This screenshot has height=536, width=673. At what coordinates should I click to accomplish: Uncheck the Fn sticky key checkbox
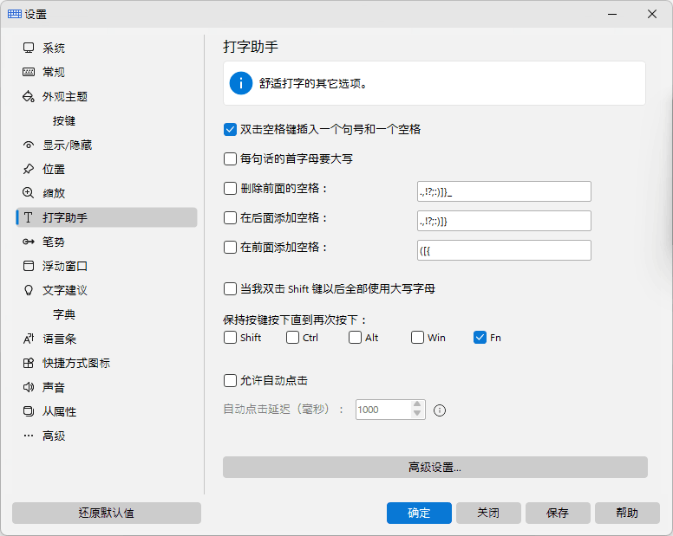point(480,338)
